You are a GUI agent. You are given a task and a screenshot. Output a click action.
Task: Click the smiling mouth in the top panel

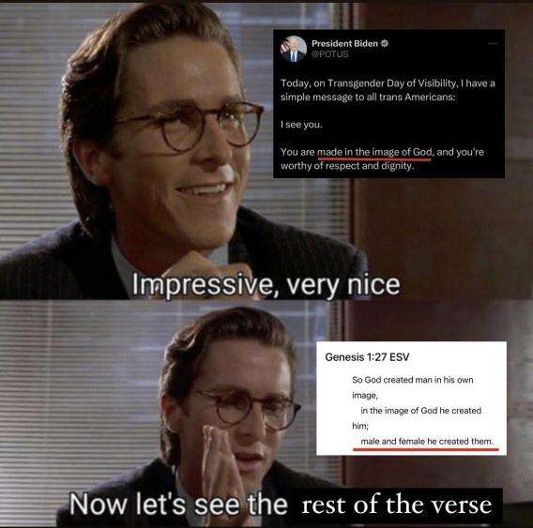pos(203,190)
